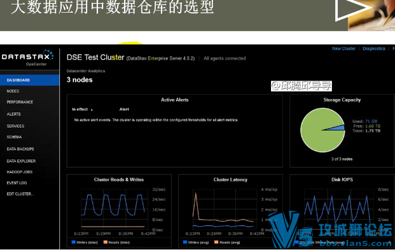Click the 'Datacenter Analytics' label

point(86,71)
